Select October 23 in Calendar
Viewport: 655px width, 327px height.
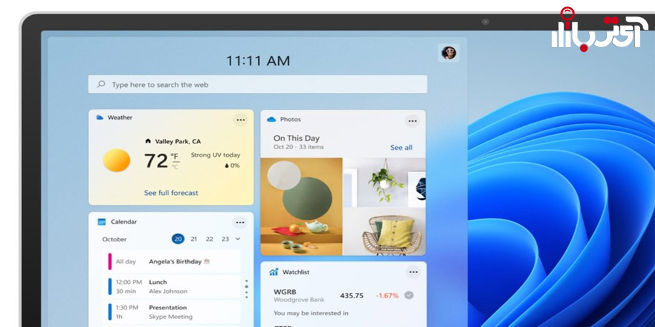[x=225, y=239]
